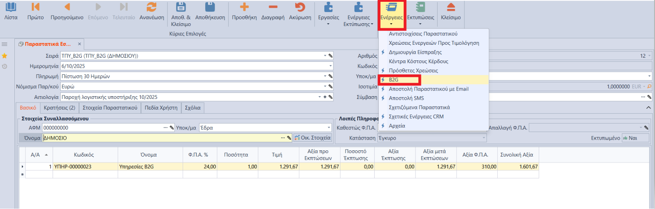Screen dimensions: 655x209
Task: Click the Οικ. Στοιχεία button
Action: 313,138
